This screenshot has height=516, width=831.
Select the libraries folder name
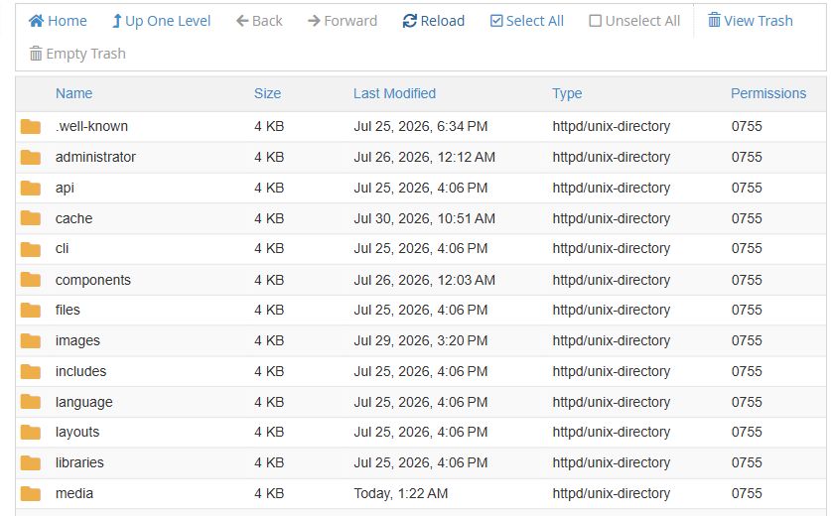(79, 462)
